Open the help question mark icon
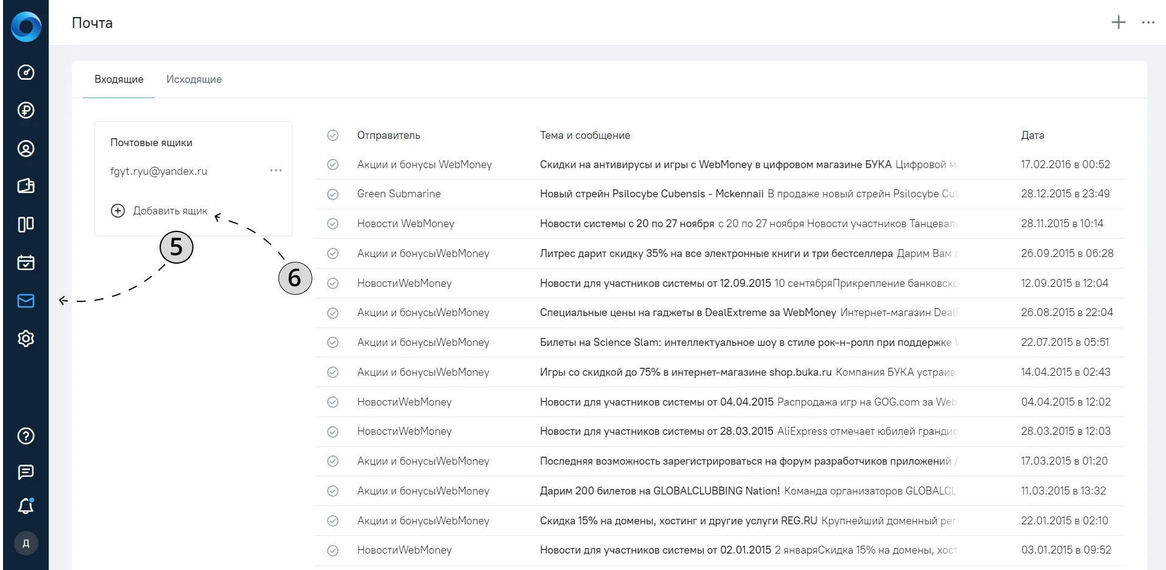 tap(26, 436)
